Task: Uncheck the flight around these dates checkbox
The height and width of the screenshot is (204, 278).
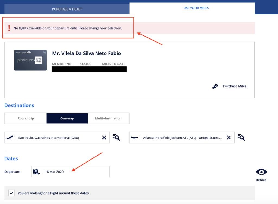Action: 11,193
